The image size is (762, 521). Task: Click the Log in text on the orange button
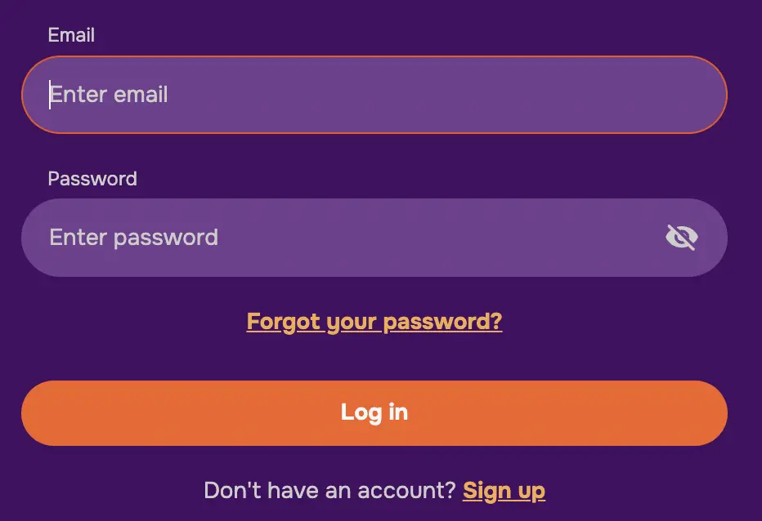[x=374, y=412]
